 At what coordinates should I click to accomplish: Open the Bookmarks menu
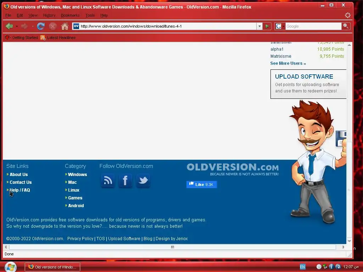(71, 15)
